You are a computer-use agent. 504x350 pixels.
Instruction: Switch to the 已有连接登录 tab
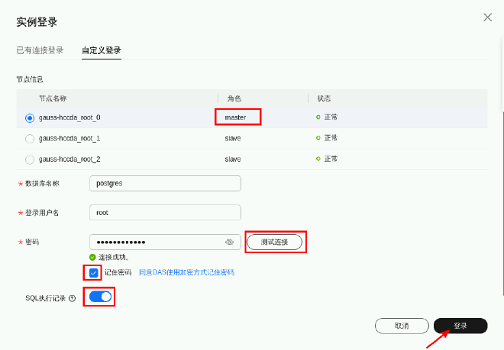tap(40, 50)
